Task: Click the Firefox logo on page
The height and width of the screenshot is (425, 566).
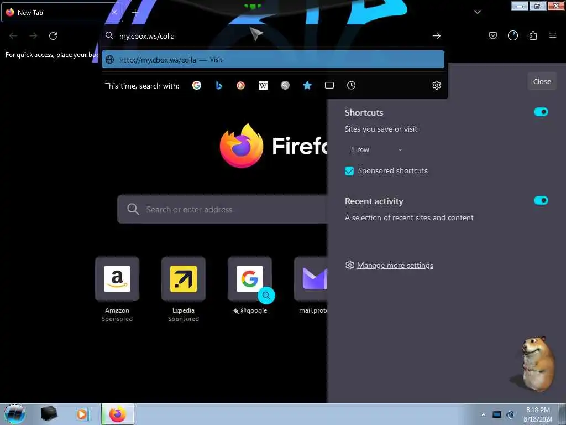Action: [241, 146]
